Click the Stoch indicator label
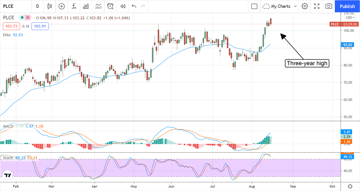360x191 pixels. coord(8,157)
